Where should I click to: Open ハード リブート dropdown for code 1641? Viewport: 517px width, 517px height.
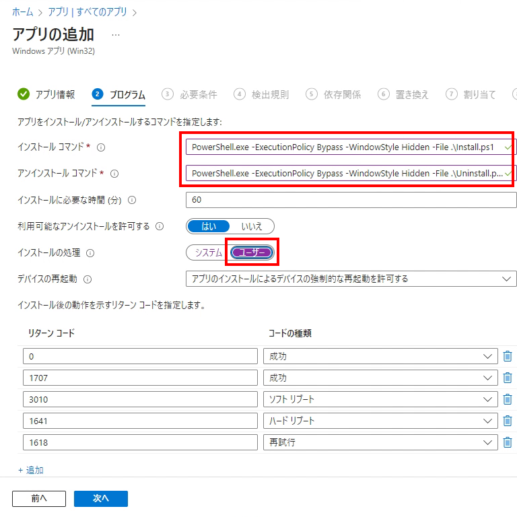[x=380, y=421]
